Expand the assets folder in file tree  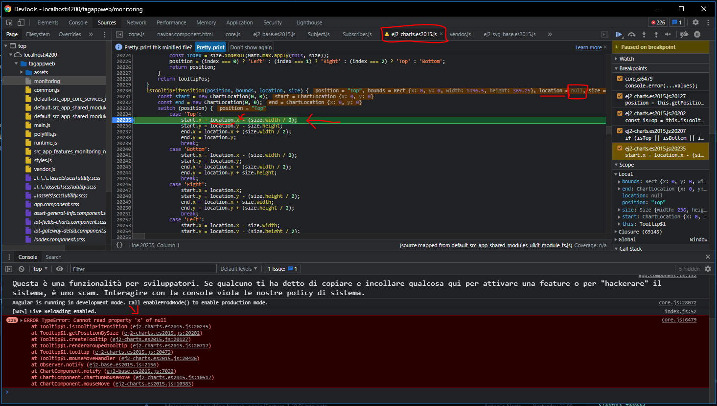[x=22, y=72]
